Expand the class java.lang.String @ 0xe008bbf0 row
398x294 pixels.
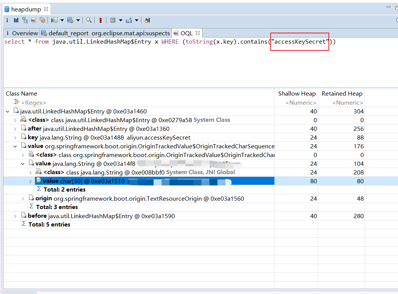coord(30,173)
